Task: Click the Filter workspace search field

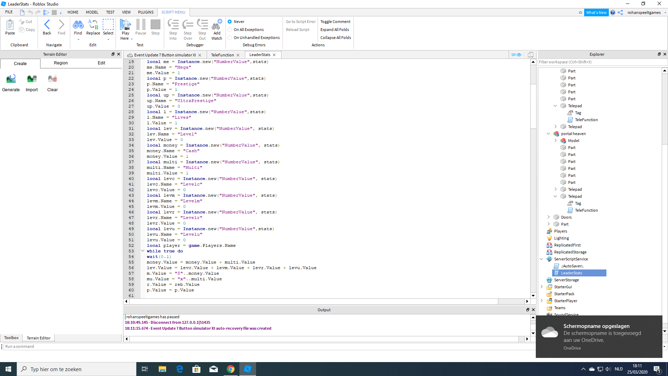Action: pyautogui.click(x=602, y=62)
